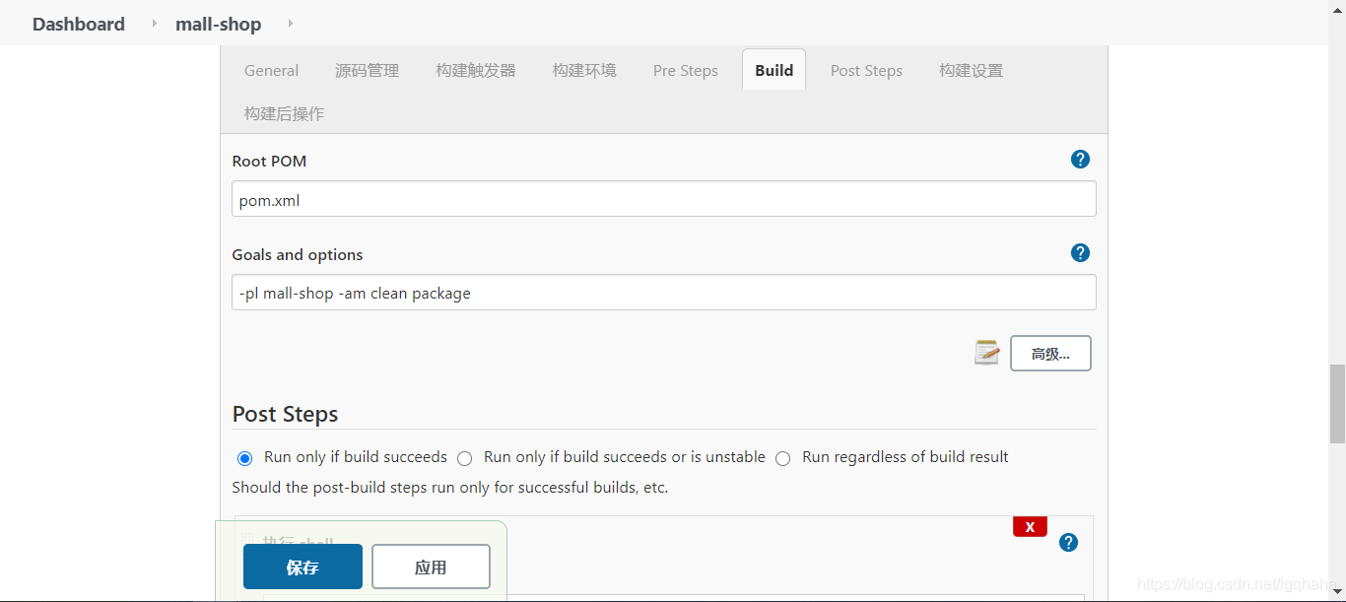1346x602 pixels.
Task: Switch to the 构建环境 tab
Action: (x=584, y=71)
